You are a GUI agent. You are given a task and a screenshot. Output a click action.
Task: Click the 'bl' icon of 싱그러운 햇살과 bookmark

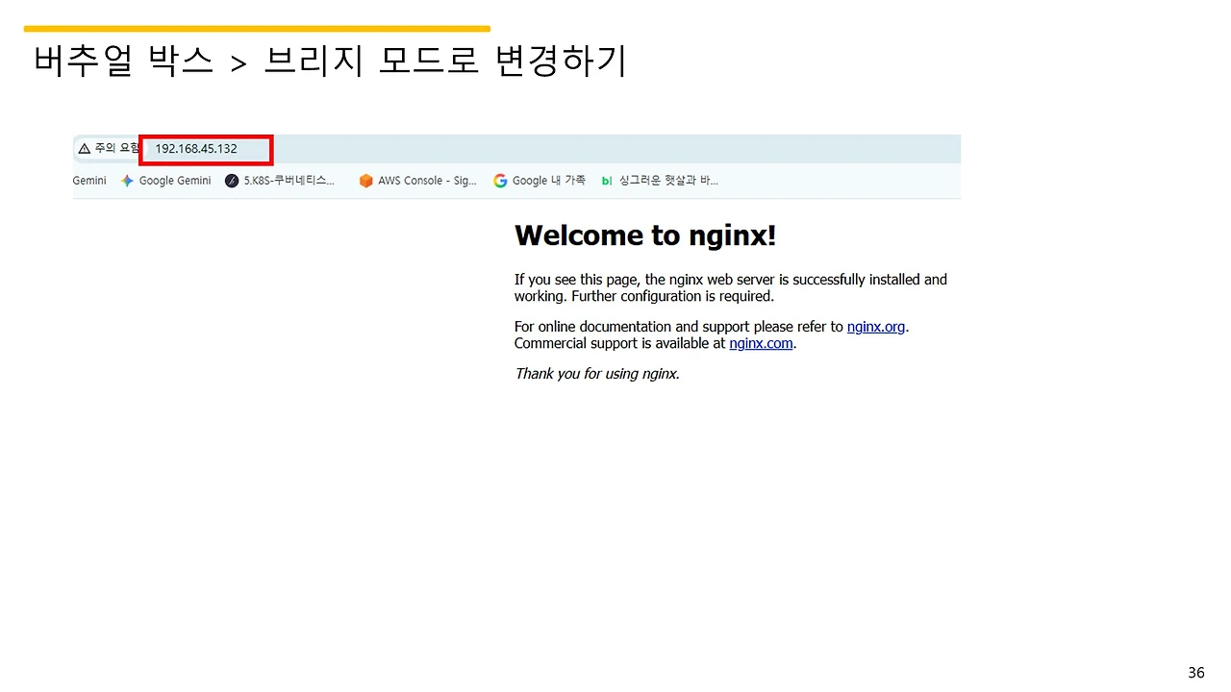pos(606,181)
